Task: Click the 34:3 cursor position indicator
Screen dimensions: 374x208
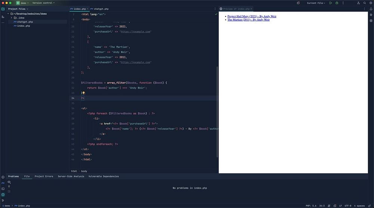Action: (x=322, y=206)
